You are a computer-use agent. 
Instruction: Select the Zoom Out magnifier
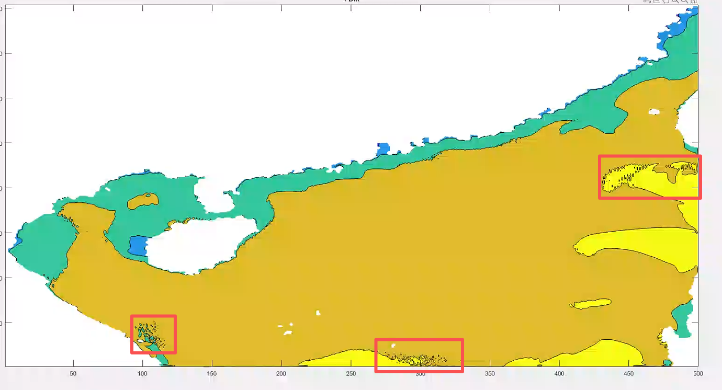click(684, 2)
